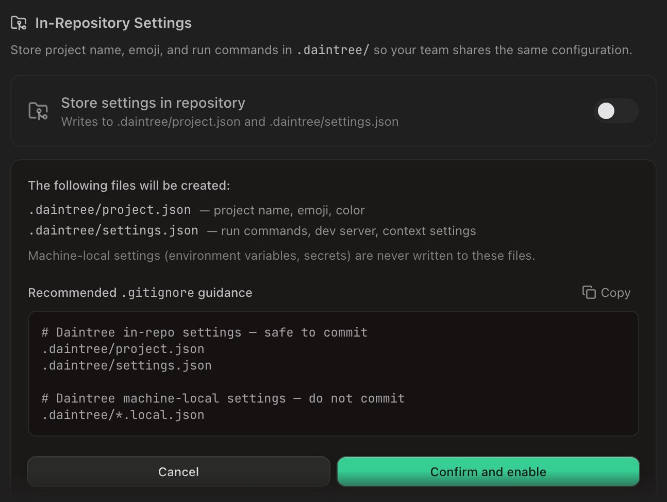Image resolution: width=667 pixels, height=502 pixels.
Task: Click the In-Repository Settings heading
Action: tap(113, 23)
